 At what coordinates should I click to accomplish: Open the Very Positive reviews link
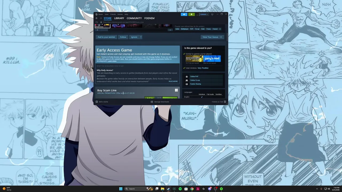pyautogui.click(x=203, y=68)
